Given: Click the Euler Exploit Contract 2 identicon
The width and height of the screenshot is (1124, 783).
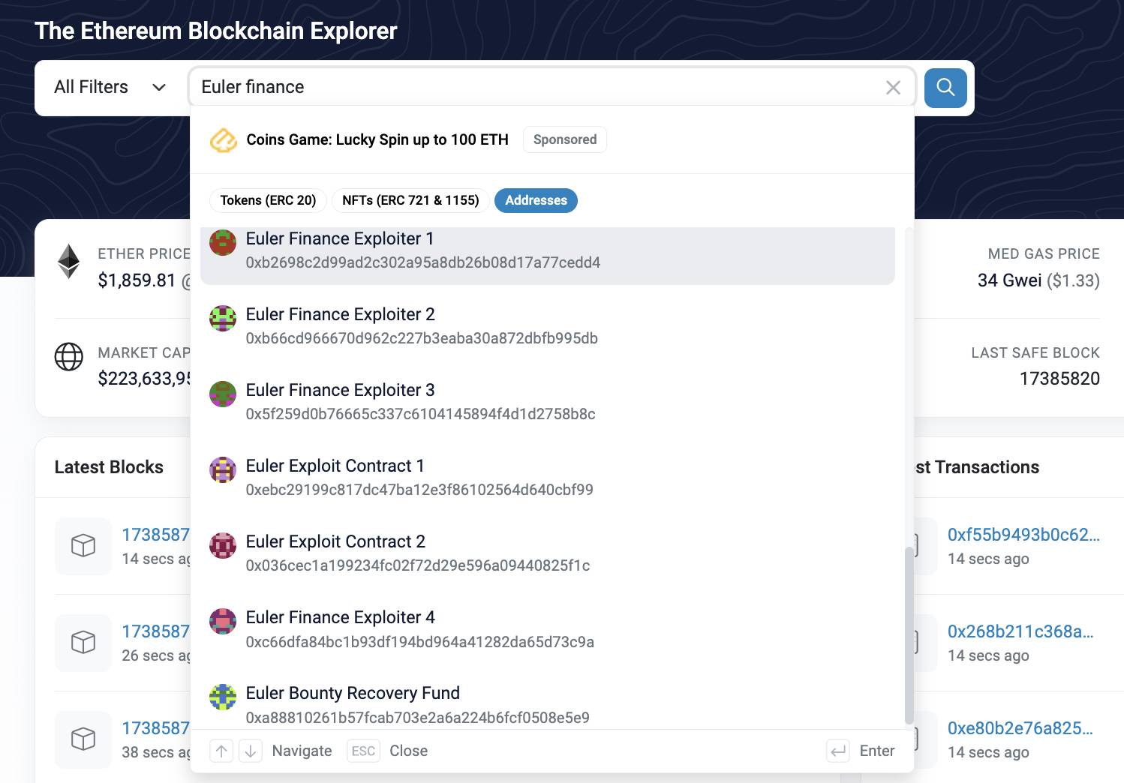Looking at the screenshot, I should click(223, 545).
